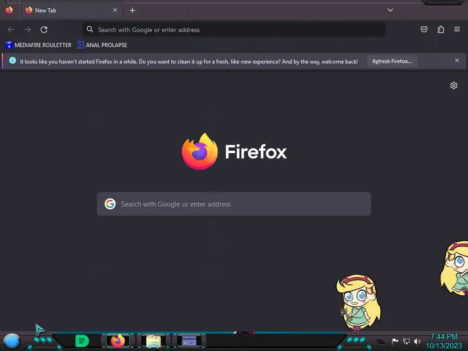The image size is (468, 351).
Task: Open volume speaker tray icon
Action: 417,341
